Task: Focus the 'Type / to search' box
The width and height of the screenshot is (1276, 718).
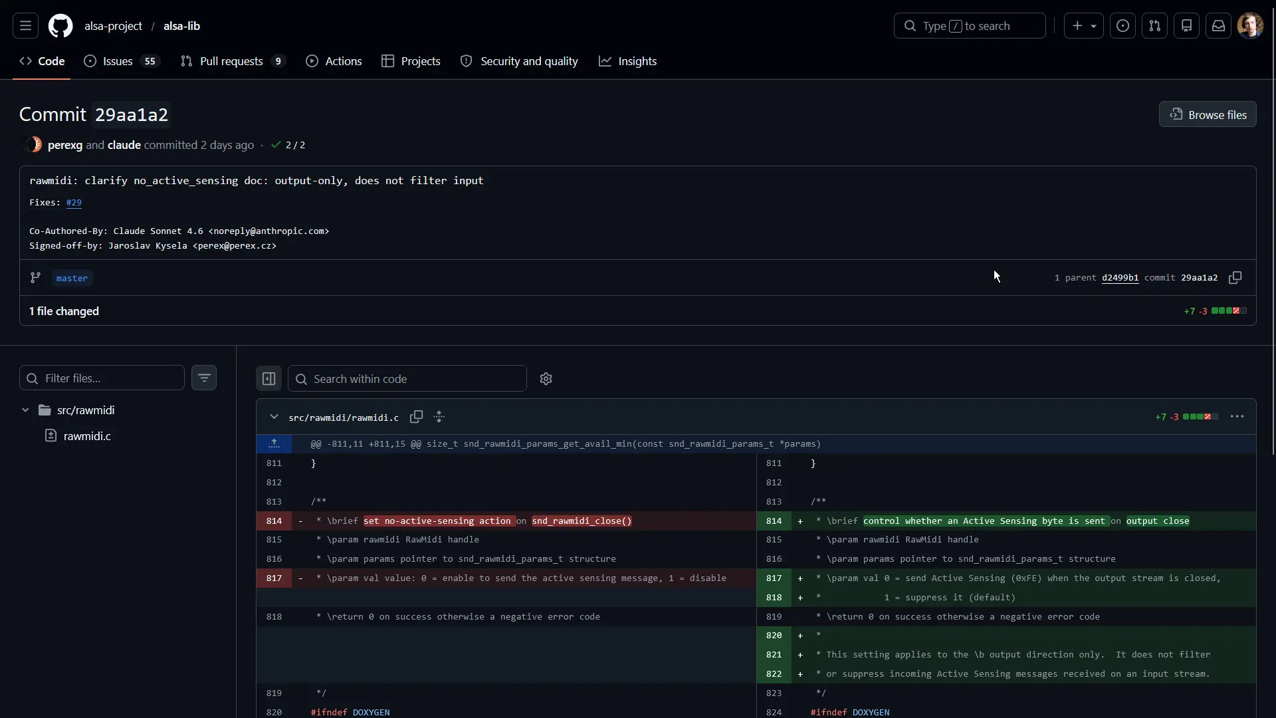Action: coord(970,26)
